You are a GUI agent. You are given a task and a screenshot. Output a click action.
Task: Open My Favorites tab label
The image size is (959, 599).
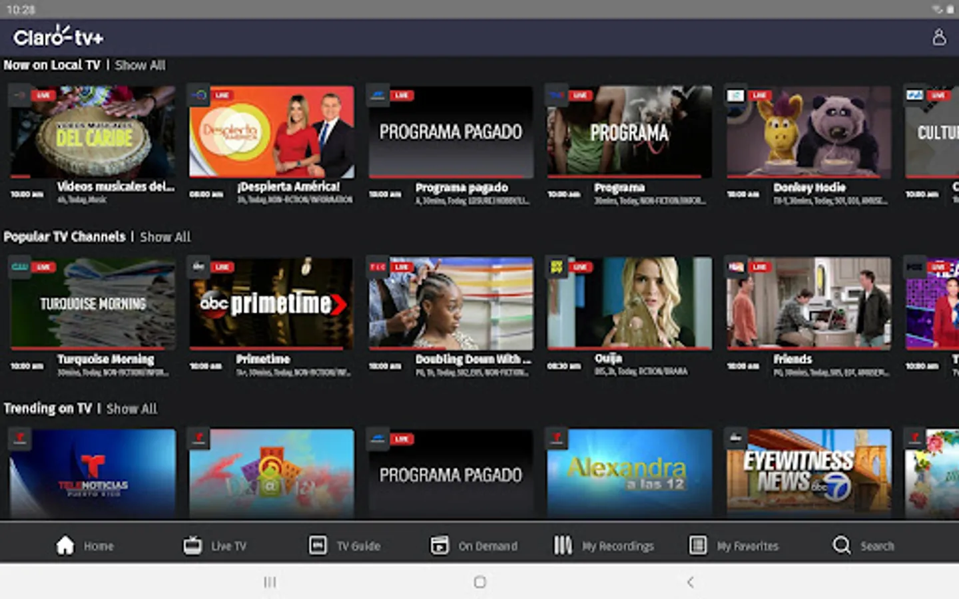point(748,546)
